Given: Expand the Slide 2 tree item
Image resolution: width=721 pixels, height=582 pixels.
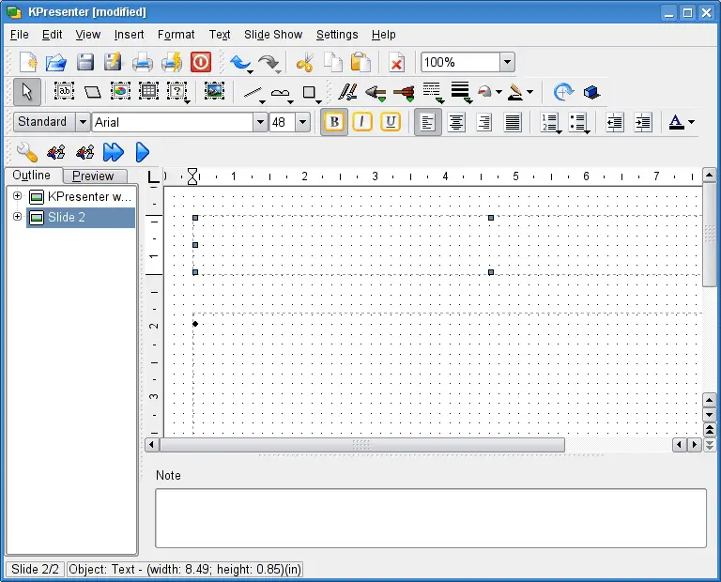Looking at the screenshot, I should point(17,217).
